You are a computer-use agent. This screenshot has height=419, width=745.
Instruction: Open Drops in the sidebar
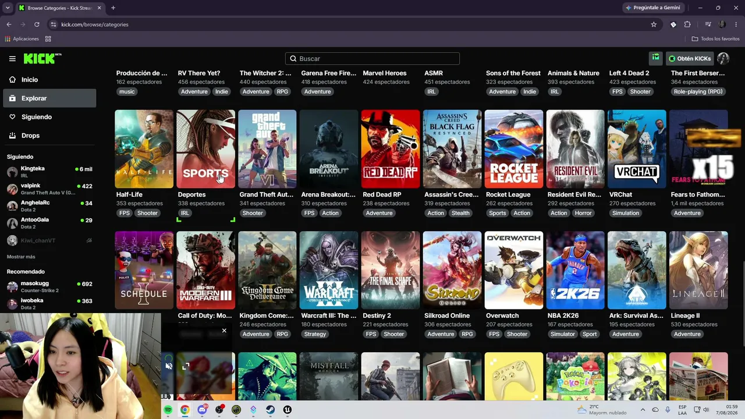click(x=49, y=136)
